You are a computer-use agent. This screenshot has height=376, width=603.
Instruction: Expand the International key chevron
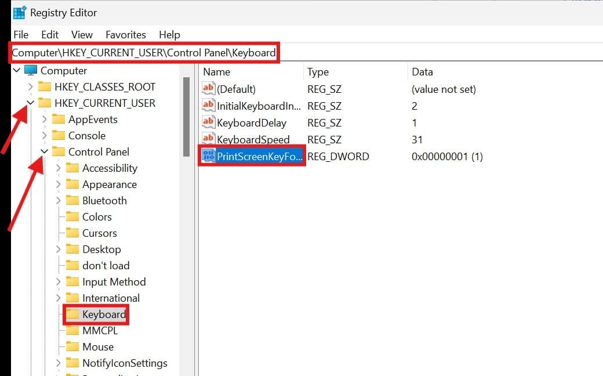(58, 298)
